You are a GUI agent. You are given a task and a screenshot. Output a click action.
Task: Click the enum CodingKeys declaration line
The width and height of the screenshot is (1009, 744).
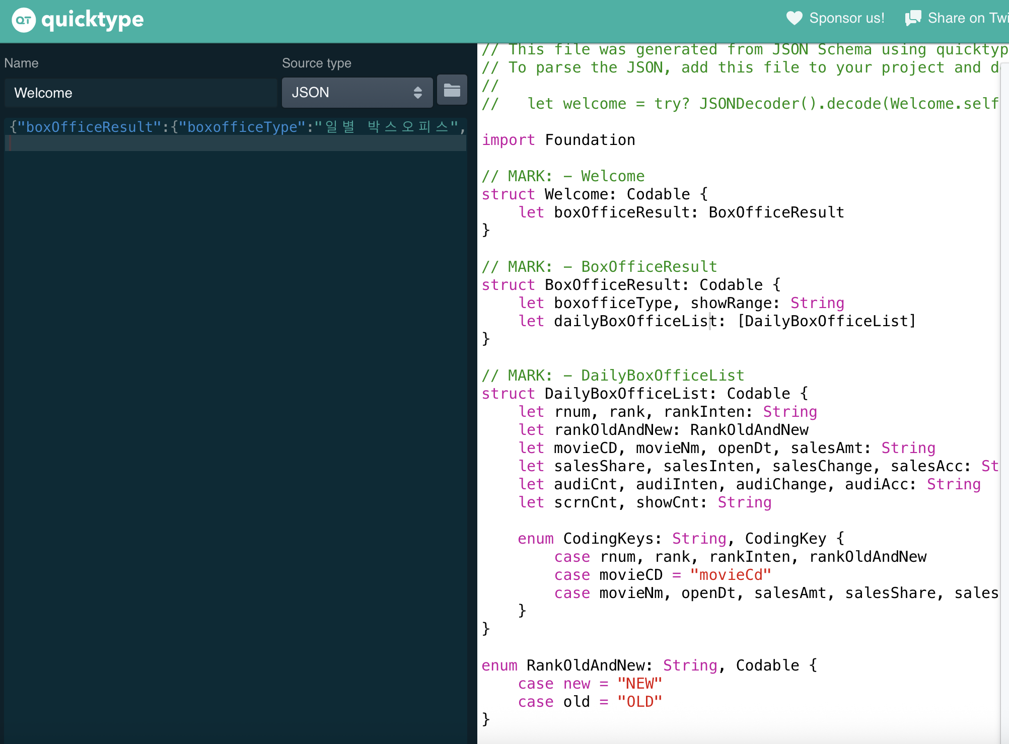point(680,539)
